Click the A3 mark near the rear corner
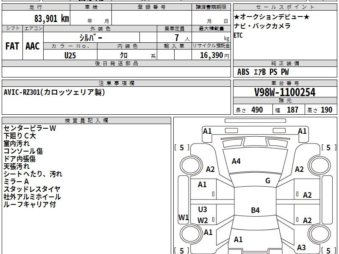339x254 pixels. 301,247
